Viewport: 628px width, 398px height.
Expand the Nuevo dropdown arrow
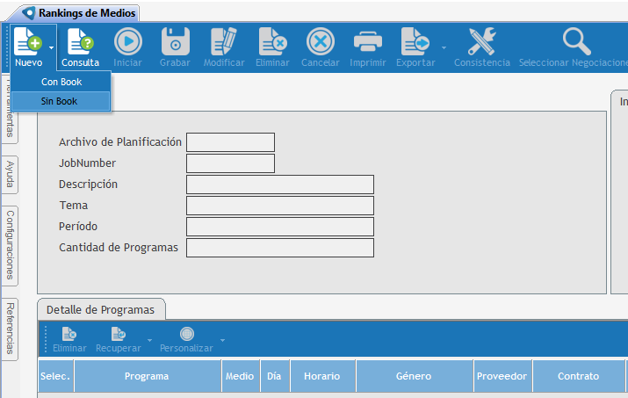pyautogui.click(x=52, y=47)
